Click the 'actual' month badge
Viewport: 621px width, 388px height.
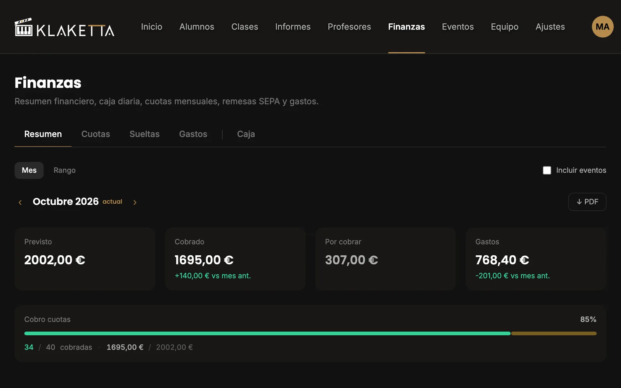tap(112, 202)
